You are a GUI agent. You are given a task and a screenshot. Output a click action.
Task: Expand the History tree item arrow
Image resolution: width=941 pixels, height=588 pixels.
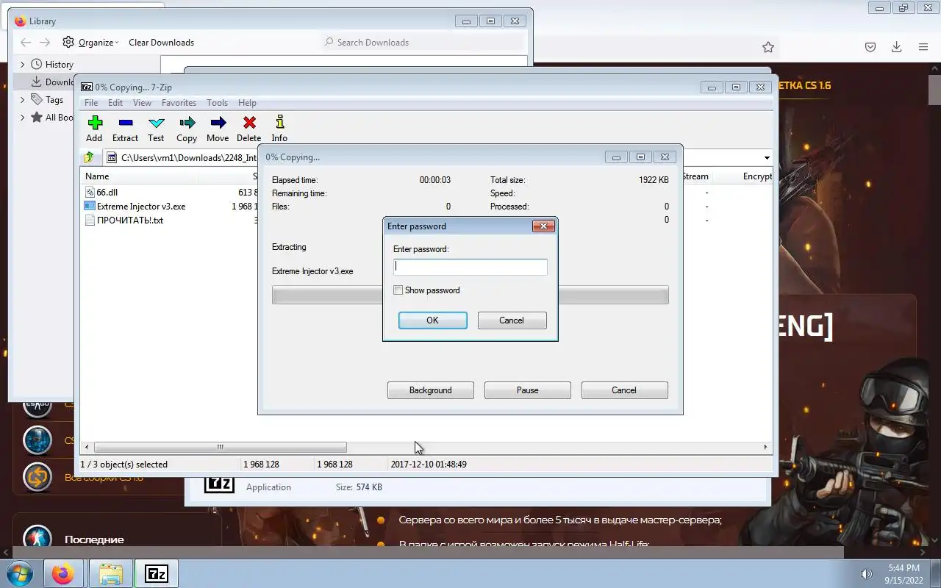[x=22, y=65]
